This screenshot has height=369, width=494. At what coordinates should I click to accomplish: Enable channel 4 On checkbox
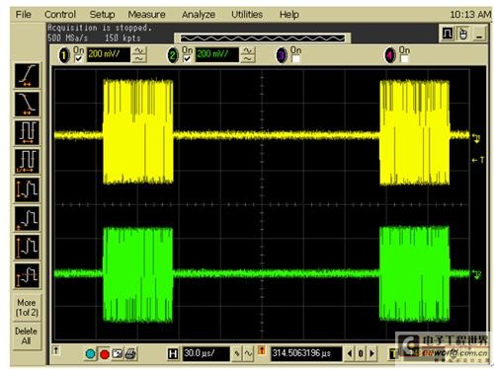tap(404, 59)
